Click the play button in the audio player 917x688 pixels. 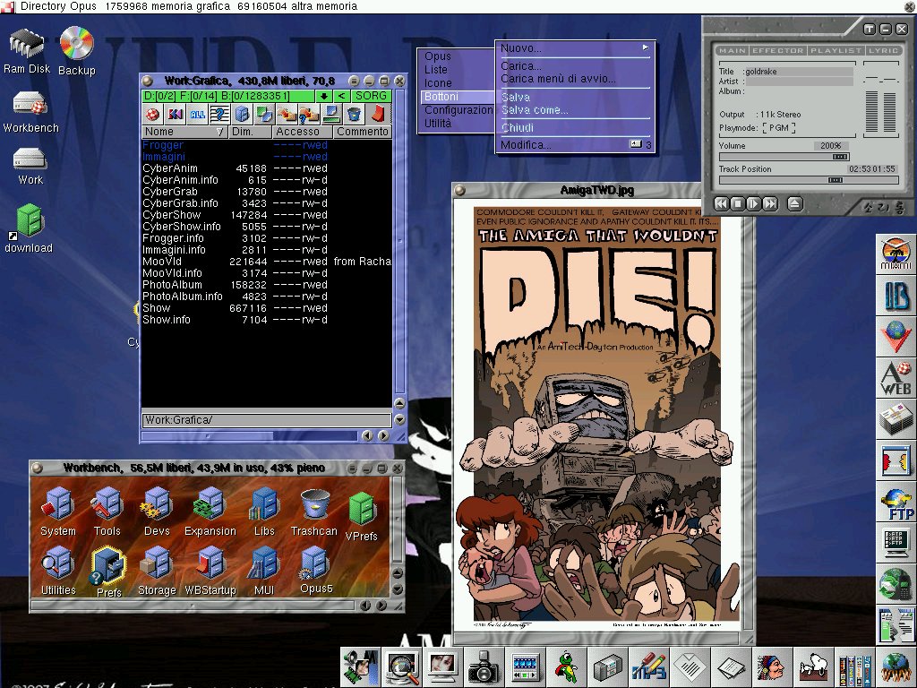pos(753,203)
